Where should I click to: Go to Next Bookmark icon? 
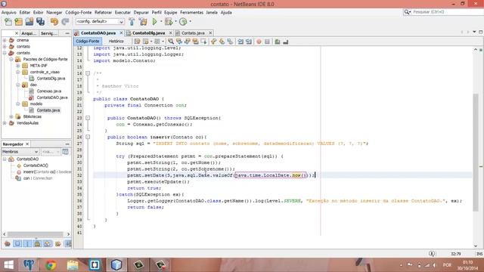click(x=222, y=42)
